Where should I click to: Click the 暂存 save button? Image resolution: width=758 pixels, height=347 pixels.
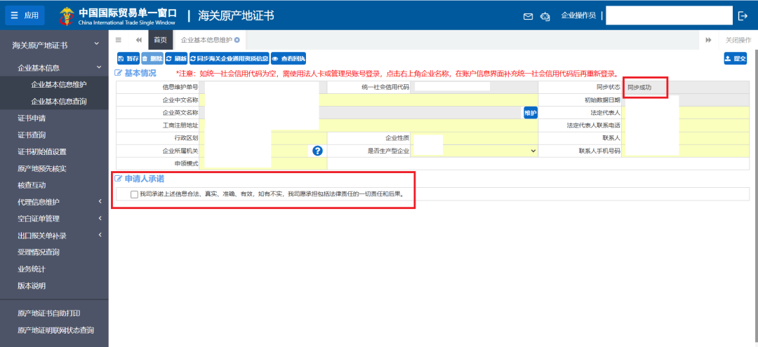tap(128, 58)
